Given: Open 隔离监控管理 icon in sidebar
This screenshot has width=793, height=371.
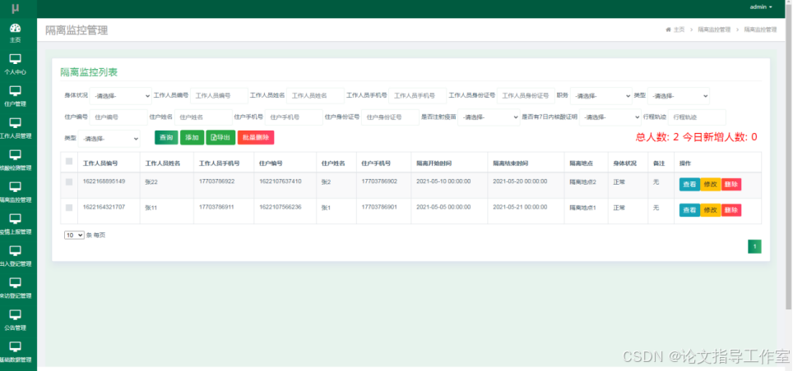Looking at the screenshot, I should coord(15,187).
